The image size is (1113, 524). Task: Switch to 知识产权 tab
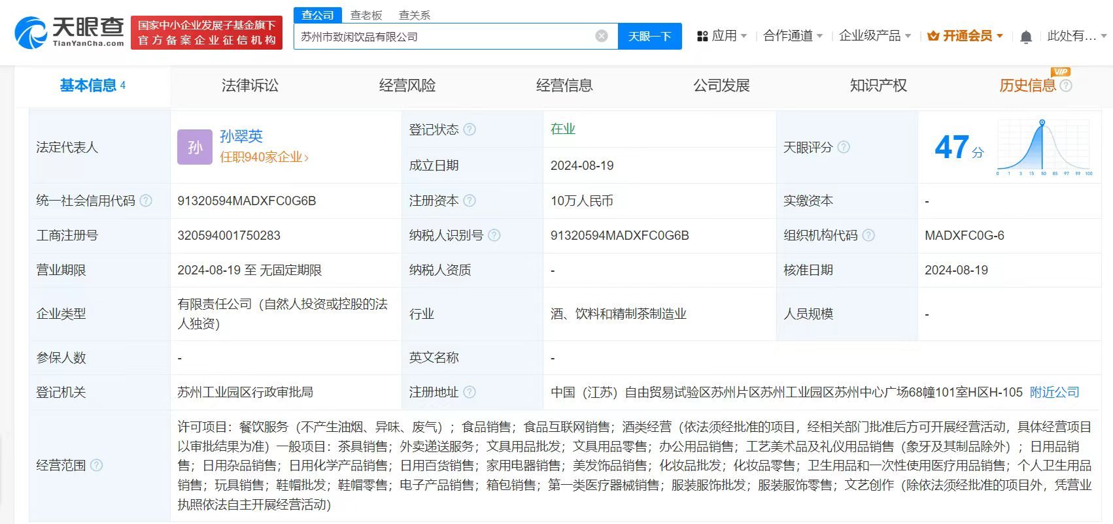tap(878, 86)
